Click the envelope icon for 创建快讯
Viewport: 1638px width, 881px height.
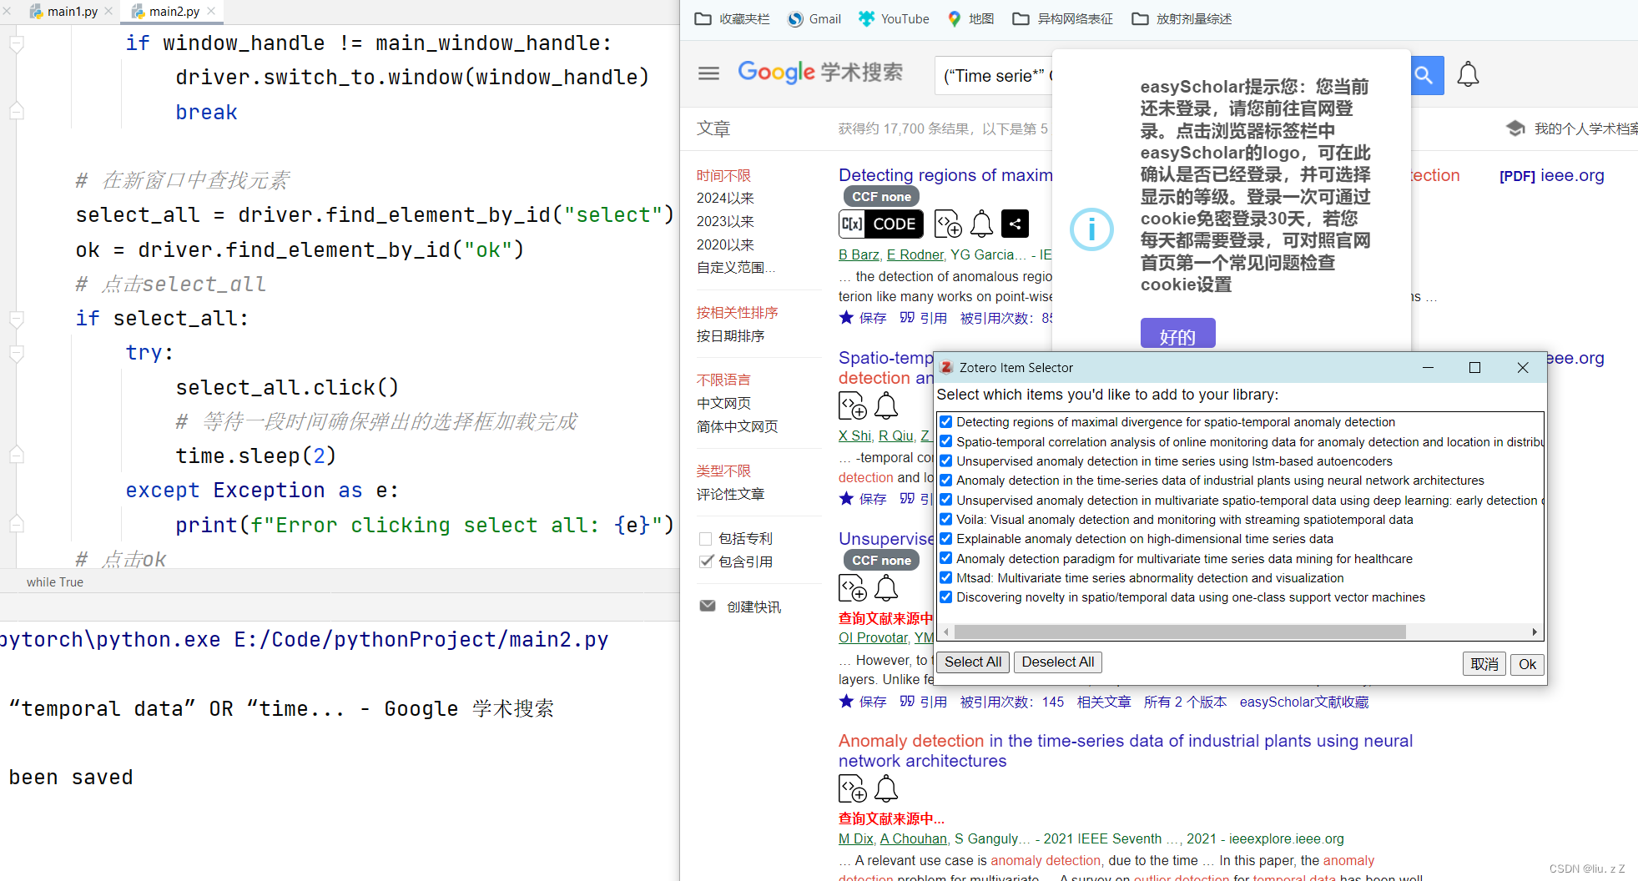(x=708, y=606)
